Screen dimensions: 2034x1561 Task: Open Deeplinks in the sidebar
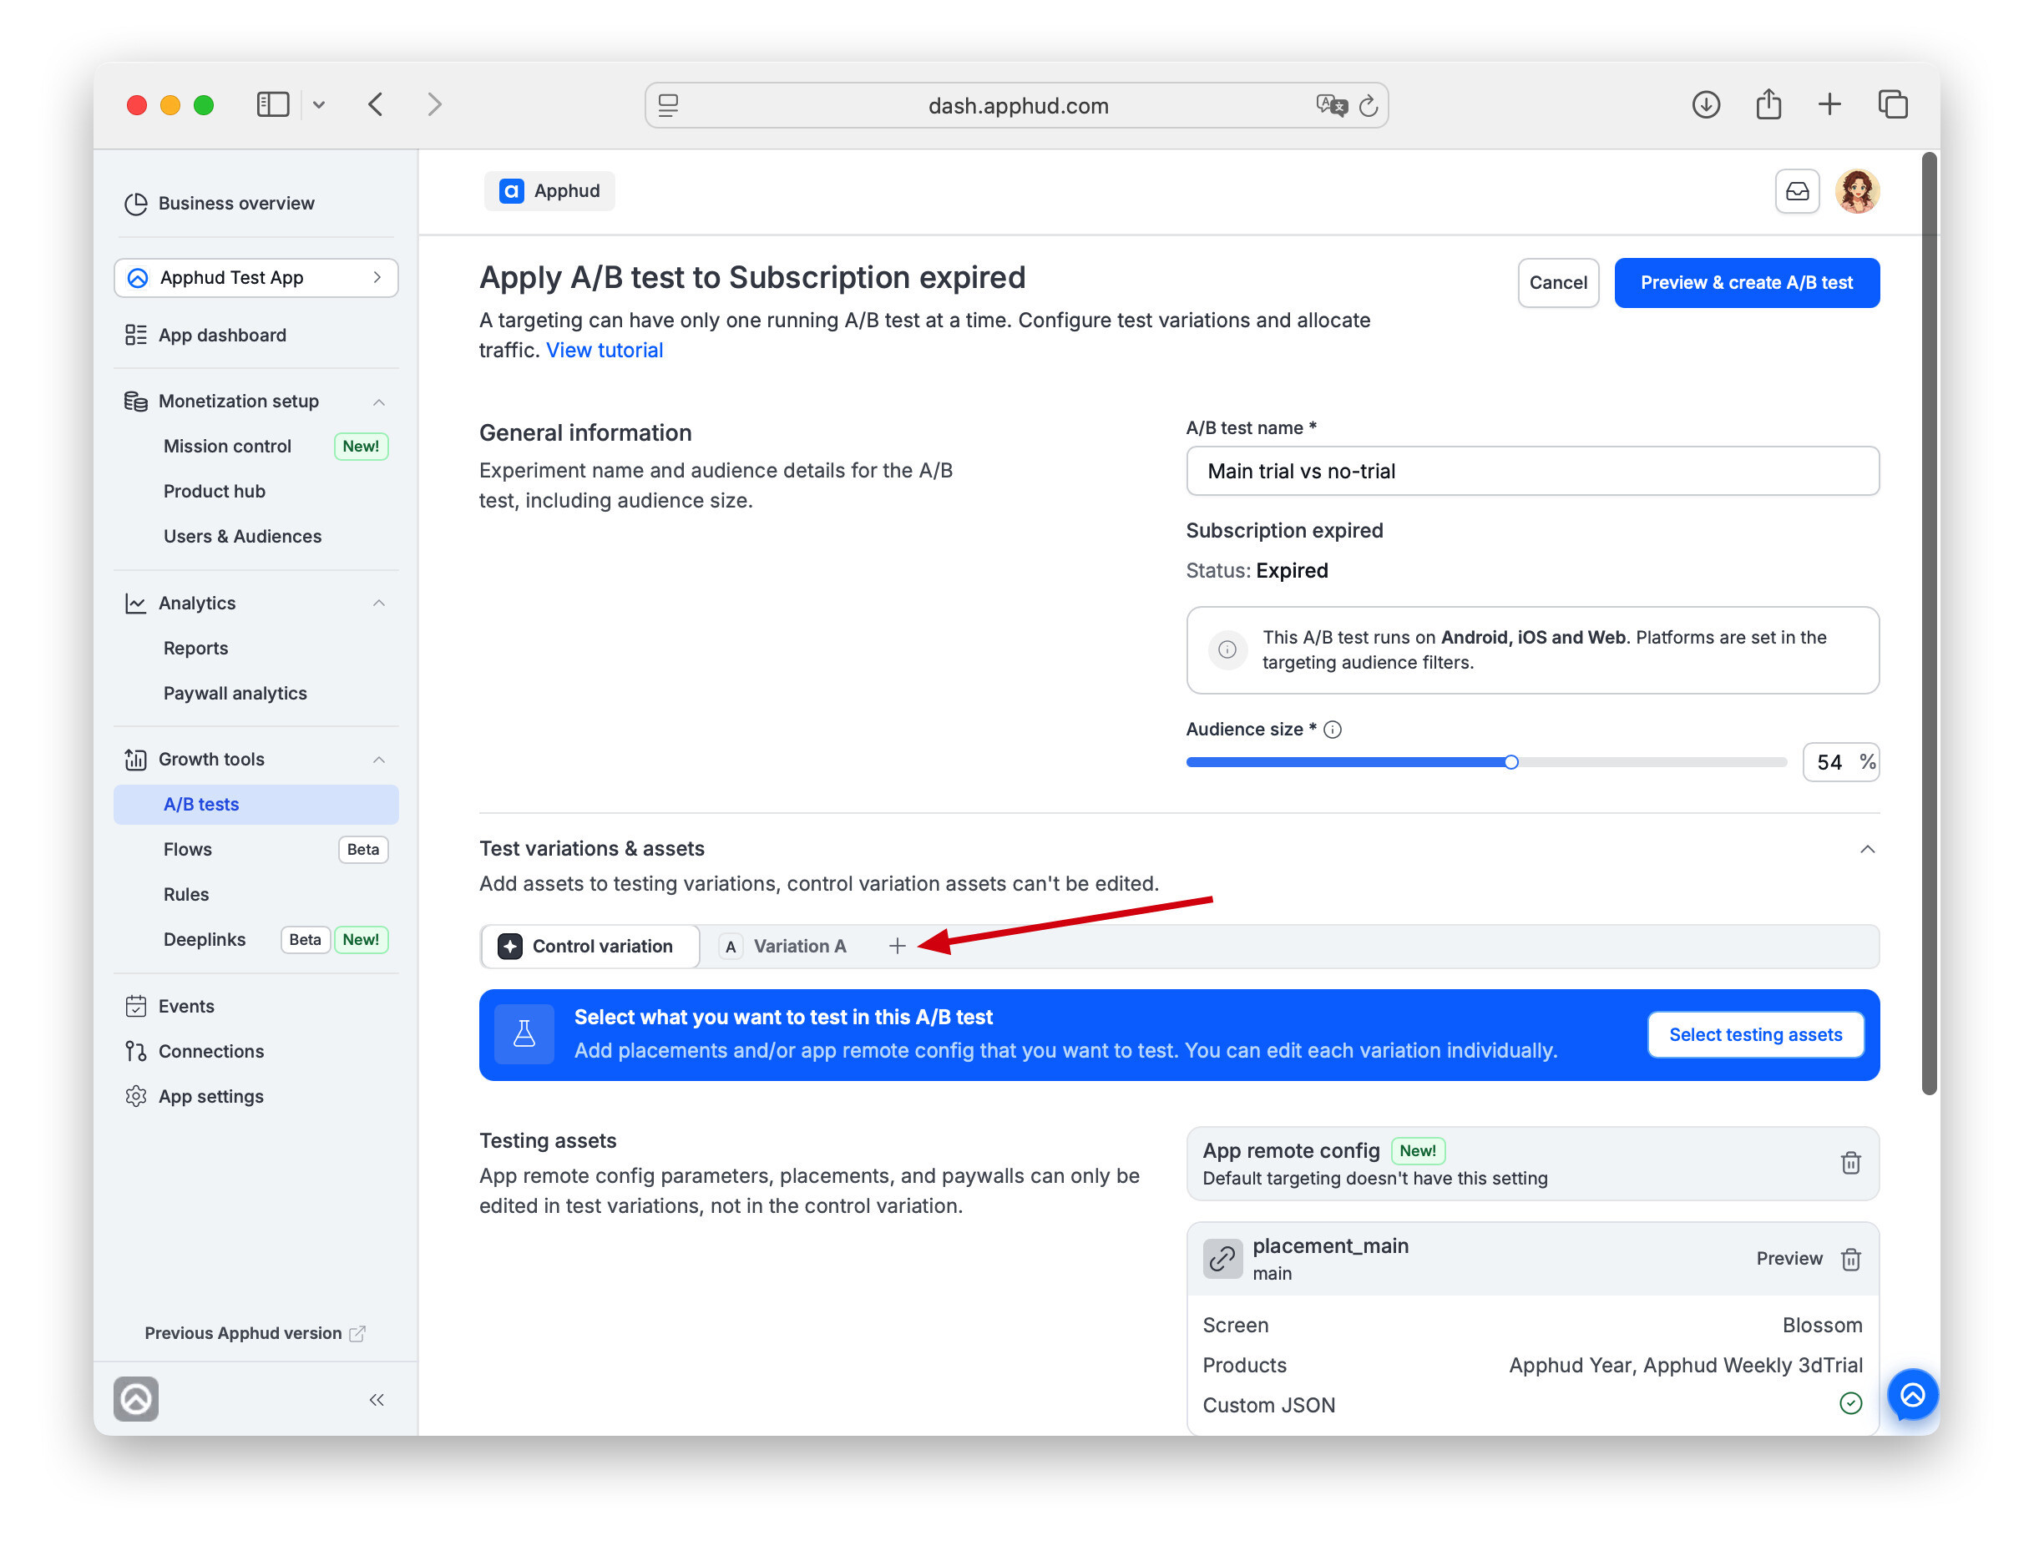[205, 938]
